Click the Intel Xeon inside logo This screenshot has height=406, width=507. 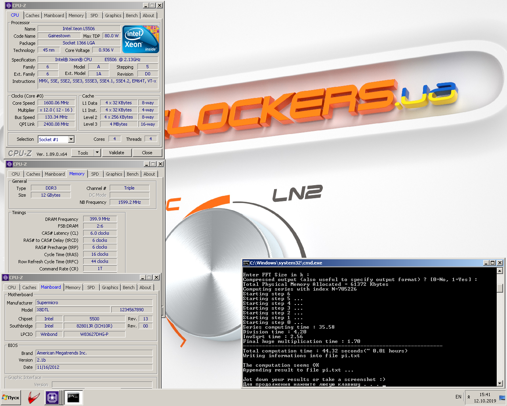click(x=141, y=39)
